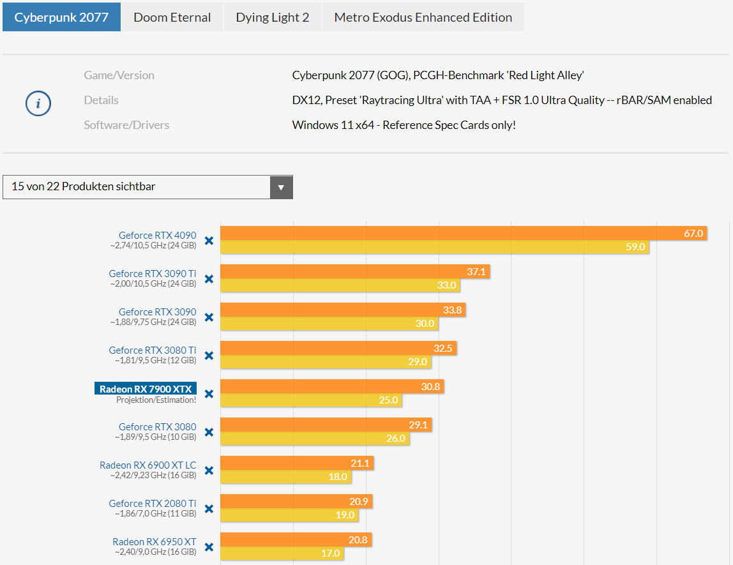Hide Geforce RTX 3080 Ti using X icon

(x=209, y=356)
